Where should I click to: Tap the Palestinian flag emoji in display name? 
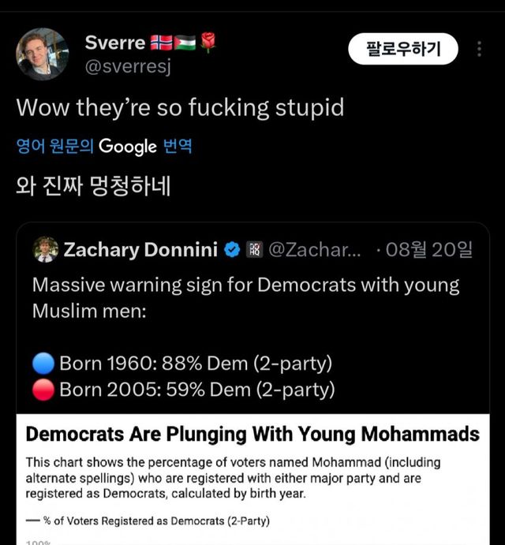[185, 43]
